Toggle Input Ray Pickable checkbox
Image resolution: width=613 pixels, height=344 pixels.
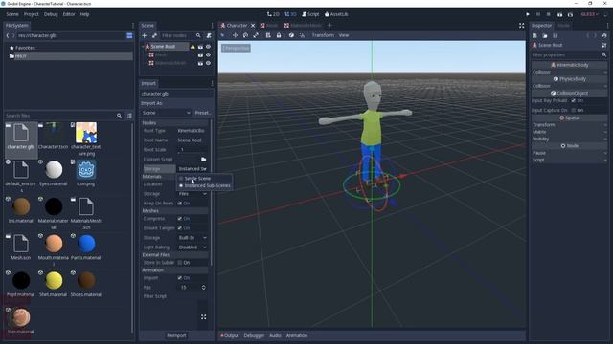click(574, 100)
